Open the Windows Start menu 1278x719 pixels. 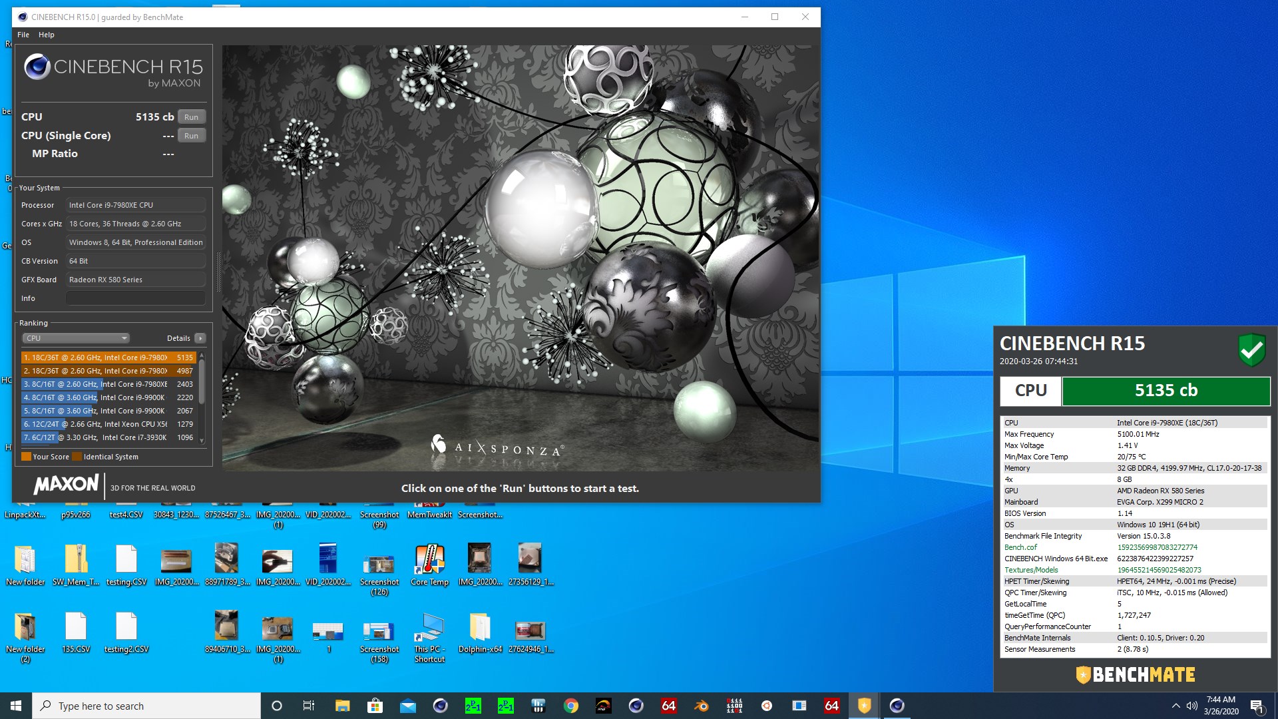(16, 706)
